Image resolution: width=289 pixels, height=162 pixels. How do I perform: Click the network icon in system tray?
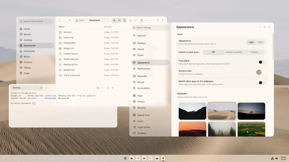point(272,158)
